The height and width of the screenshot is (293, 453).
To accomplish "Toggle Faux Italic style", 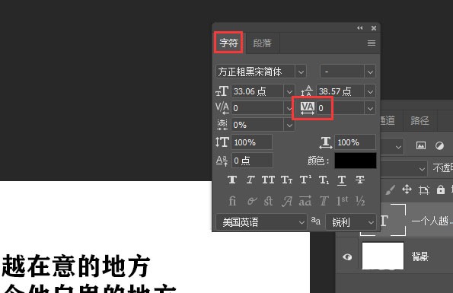I will pos(250,180).
